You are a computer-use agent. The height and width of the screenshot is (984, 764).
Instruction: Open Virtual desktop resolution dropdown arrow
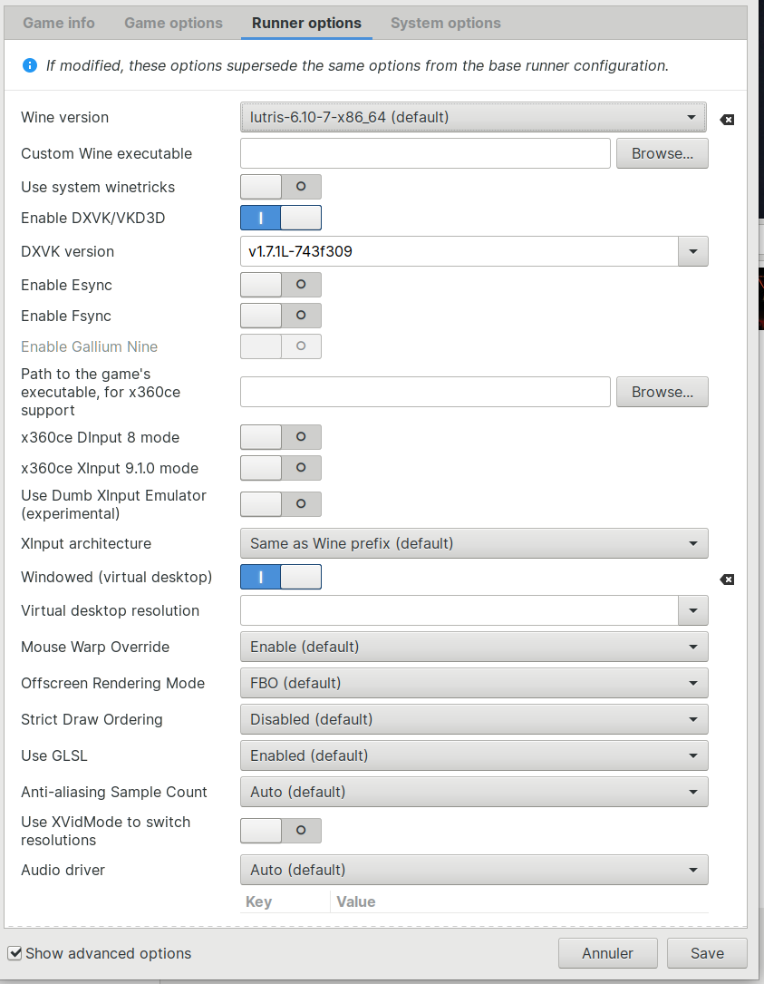[x=692, y=610]
